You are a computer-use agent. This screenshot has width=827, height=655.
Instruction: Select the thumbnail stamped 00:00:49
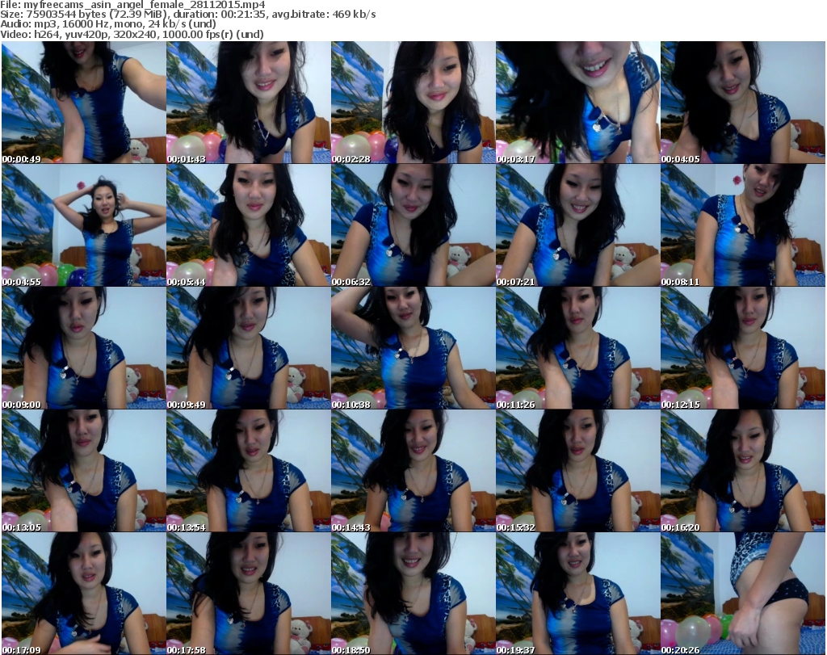(84, 103)
